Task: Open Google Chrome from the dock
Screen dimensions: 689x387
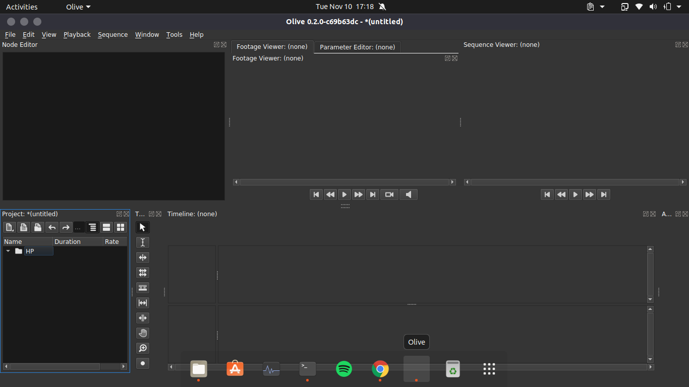Action: point(380,369)
